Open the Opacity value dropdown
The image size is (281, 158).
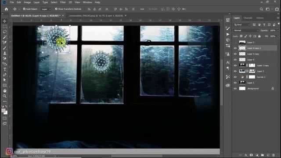click(278, 30)
